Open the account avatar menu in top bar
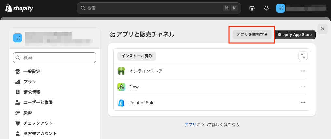Screen dimensions: 331x139 (281, 8)
